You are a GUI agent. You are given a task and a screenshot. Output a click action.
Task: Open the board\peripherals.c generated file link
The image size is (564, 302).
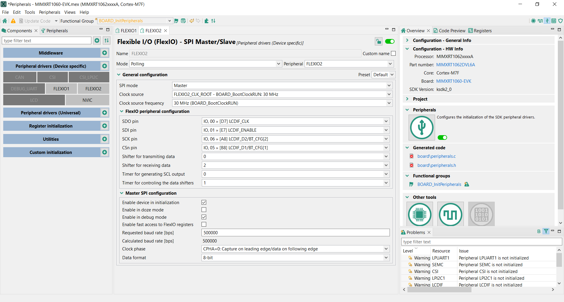(x=437, y=156)
